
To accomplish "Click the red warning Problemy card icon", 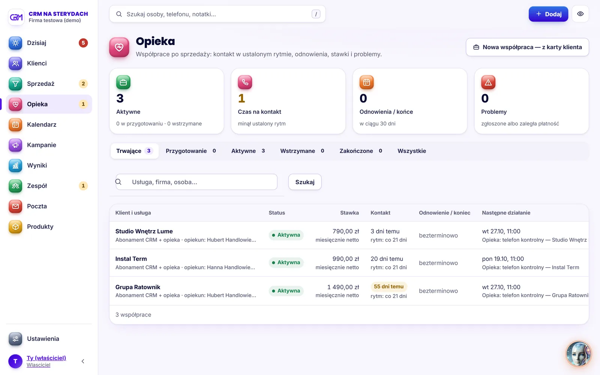I will pos(488,82).
